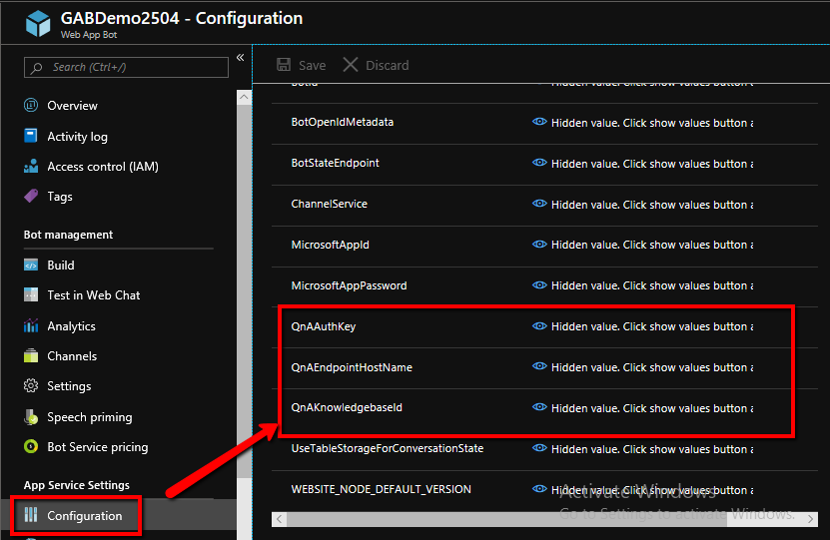Click the Web App Bot cube icon
Screen dimensions: 830x540
pyautogui.click(x=38, y=24)
